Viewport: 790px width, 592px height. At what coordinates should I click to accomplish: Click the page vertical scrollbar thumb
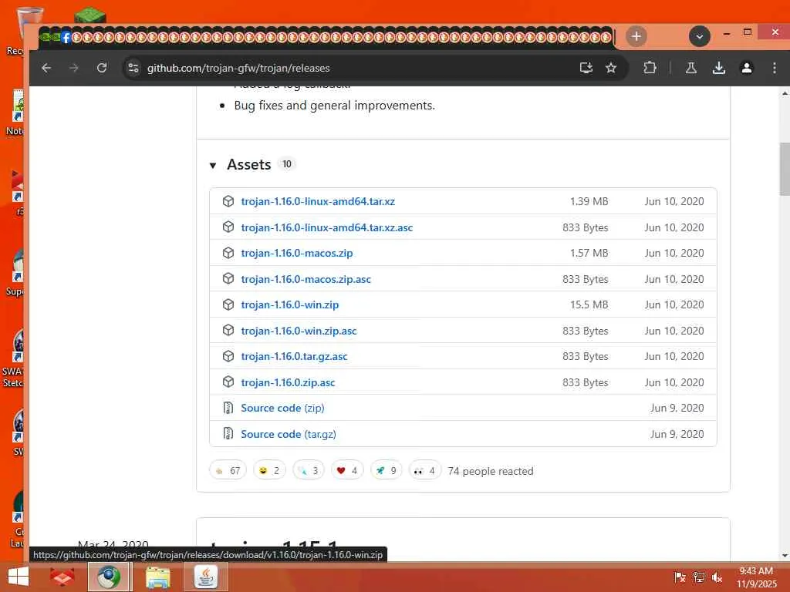(785, 169)
